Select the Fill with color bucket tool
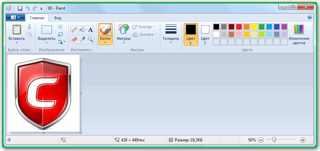Viewport: 320px width, 151px height. coord(82,30)
